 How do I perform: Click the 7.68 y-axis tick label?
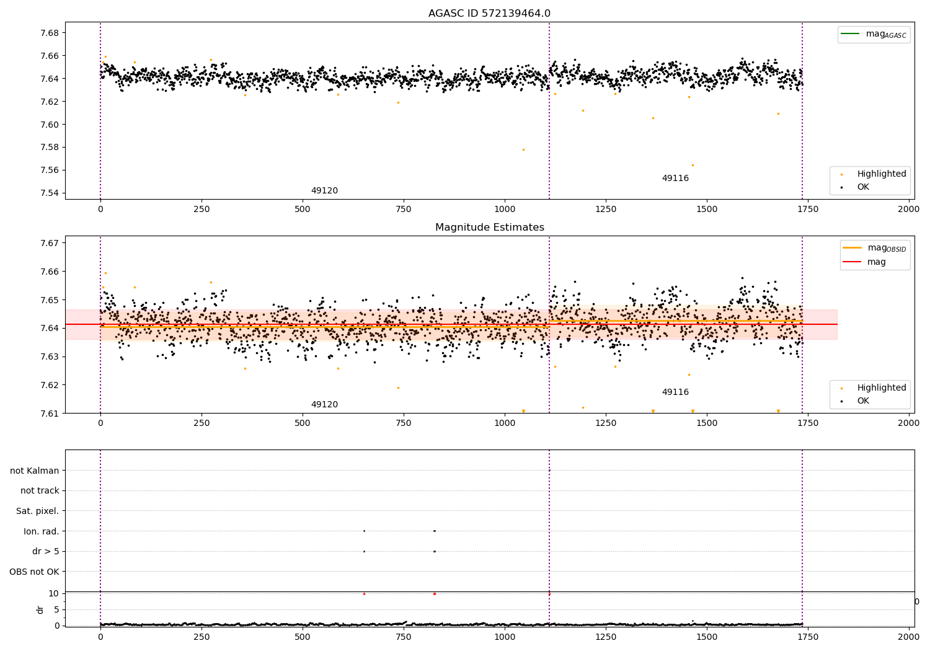point(49,33)
